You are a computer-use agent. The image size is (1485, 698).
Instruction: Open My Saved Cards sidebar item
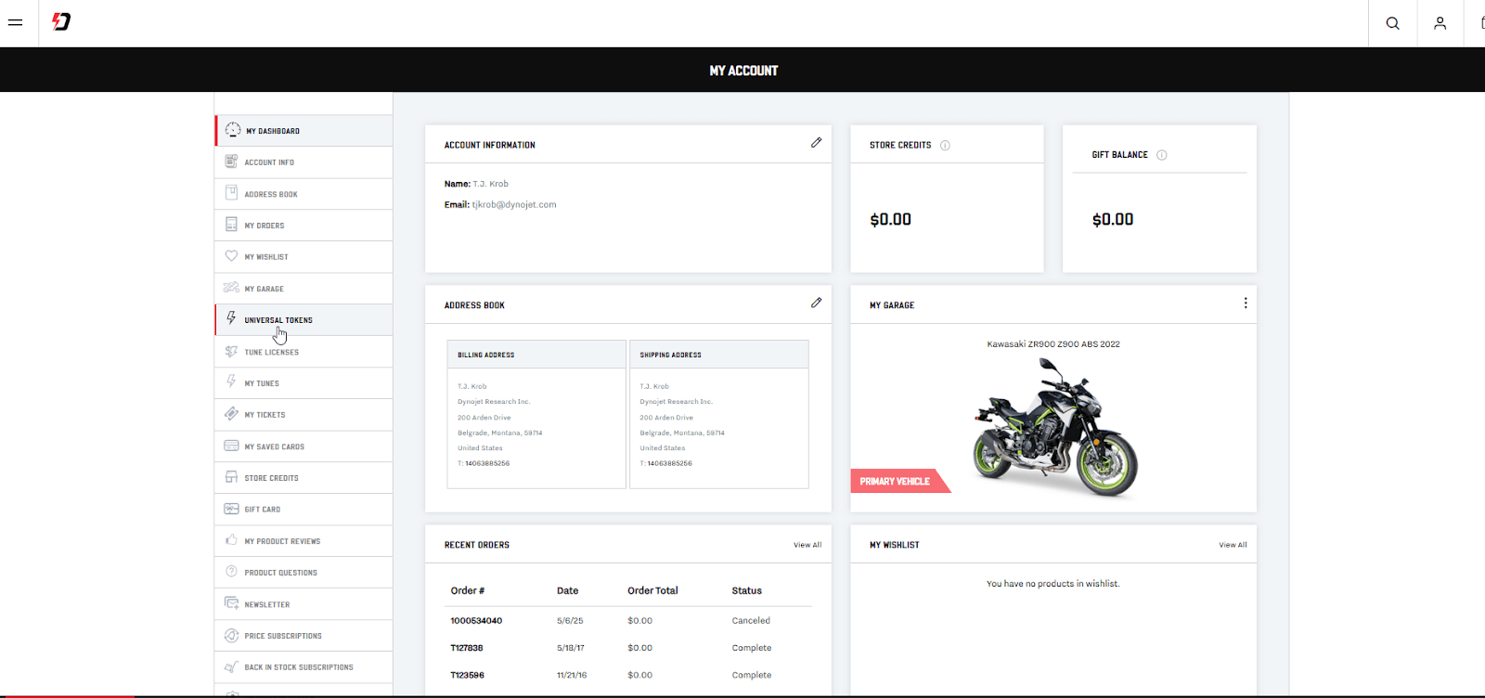pyautogui.click(x=303, y=446)
